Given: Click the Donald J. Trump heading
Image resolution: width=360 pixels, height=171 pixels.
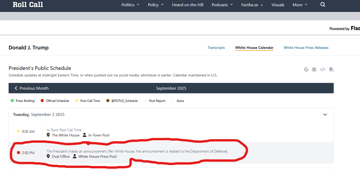Looking at the screenshot, I should tap(29, 48).
